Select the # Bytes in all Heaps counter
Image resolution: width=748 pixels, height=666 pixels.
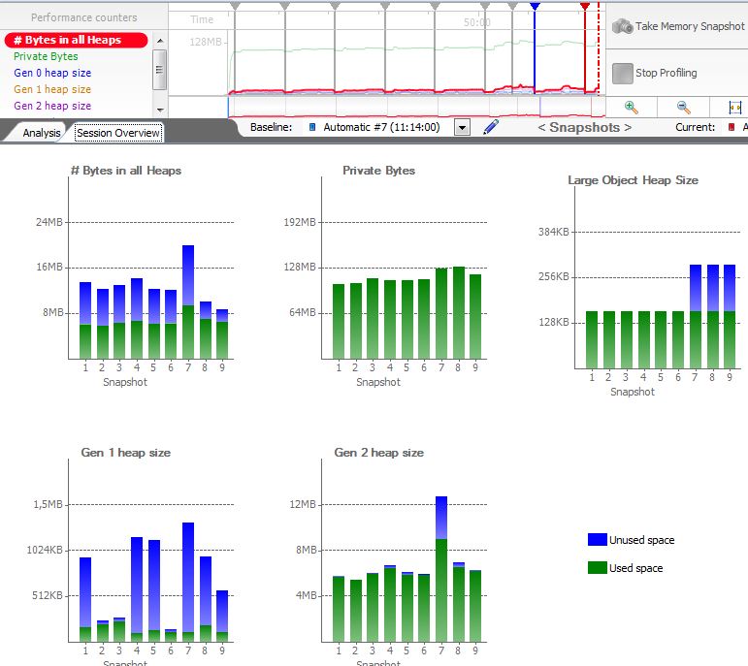[76, 40]
